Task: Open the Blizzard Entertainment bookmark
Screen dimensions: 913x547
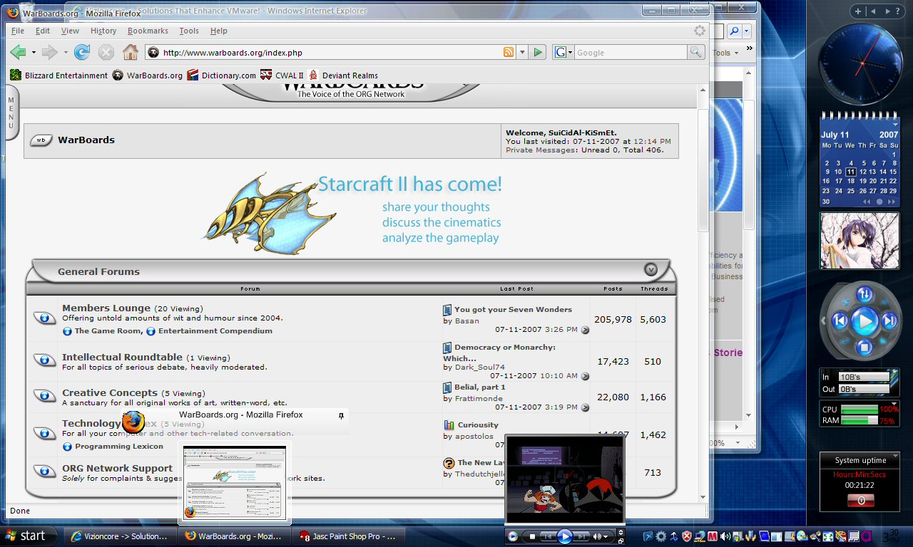Action: 59,75
